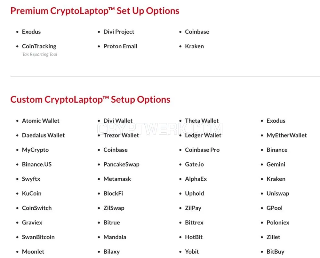Click Binance.US list item
The height and width of the screenshot is (258, 320).
tap(37, 164)
